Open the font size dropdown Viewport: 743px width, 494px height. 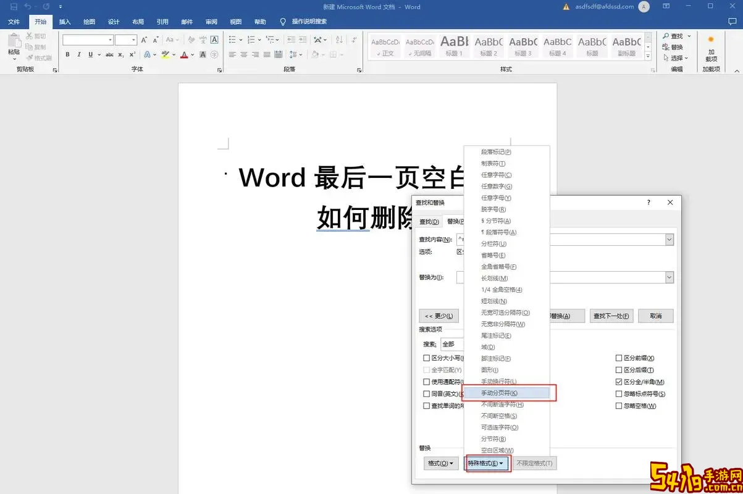coord(133,40)
